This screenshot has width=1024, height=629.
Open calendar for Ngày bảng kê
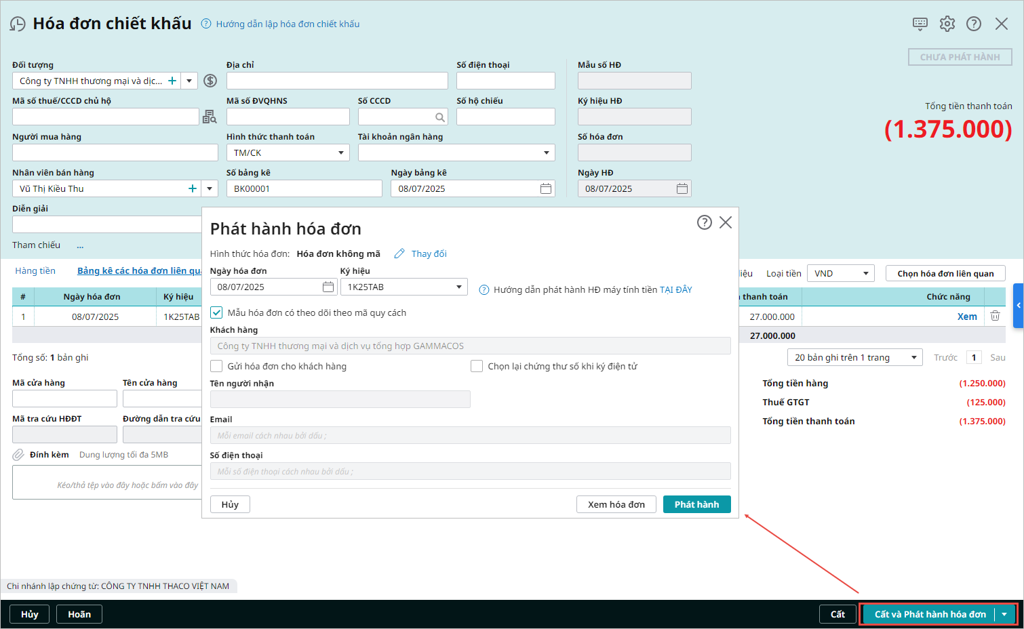[x=545, y=188]
